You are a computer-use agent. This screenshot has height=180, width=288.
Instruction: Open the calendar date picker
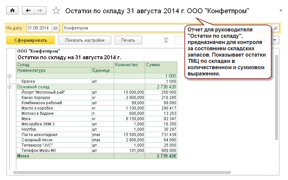(55, 28)
